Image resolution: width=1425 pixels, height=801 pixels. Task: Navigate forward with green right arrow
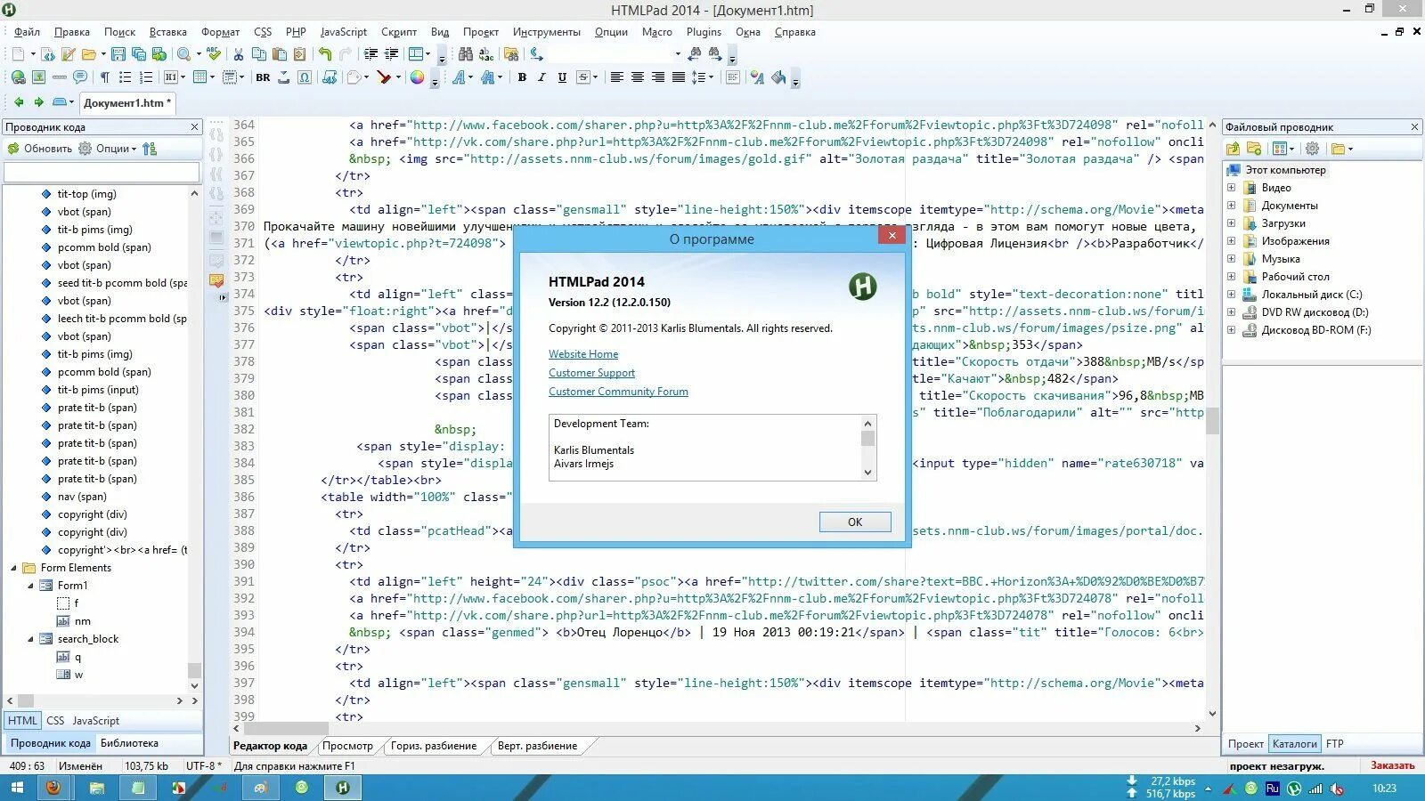[x=38, y=102]
